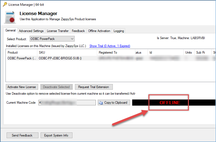
Task: Click Export System Info button
Action: 56,135
